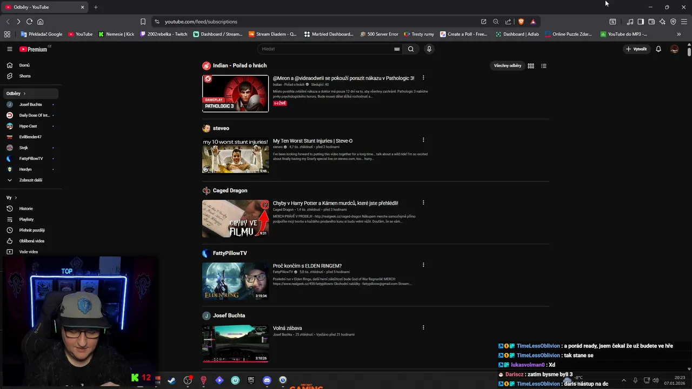This screenshot has height=389, width=692.
Task: Open the YouTube account avatar menu
Action: [674, 49]
